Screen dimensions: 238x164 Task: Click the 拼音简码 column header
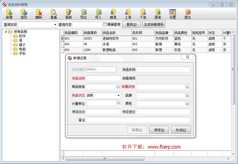coord(92,33)
